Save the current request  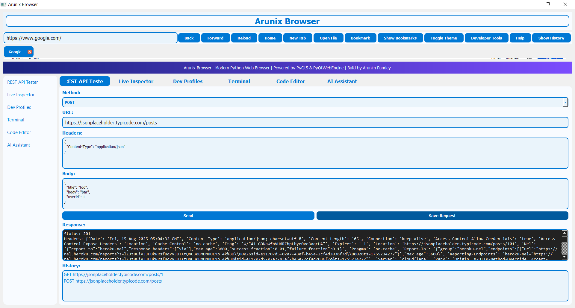point(442,215)
